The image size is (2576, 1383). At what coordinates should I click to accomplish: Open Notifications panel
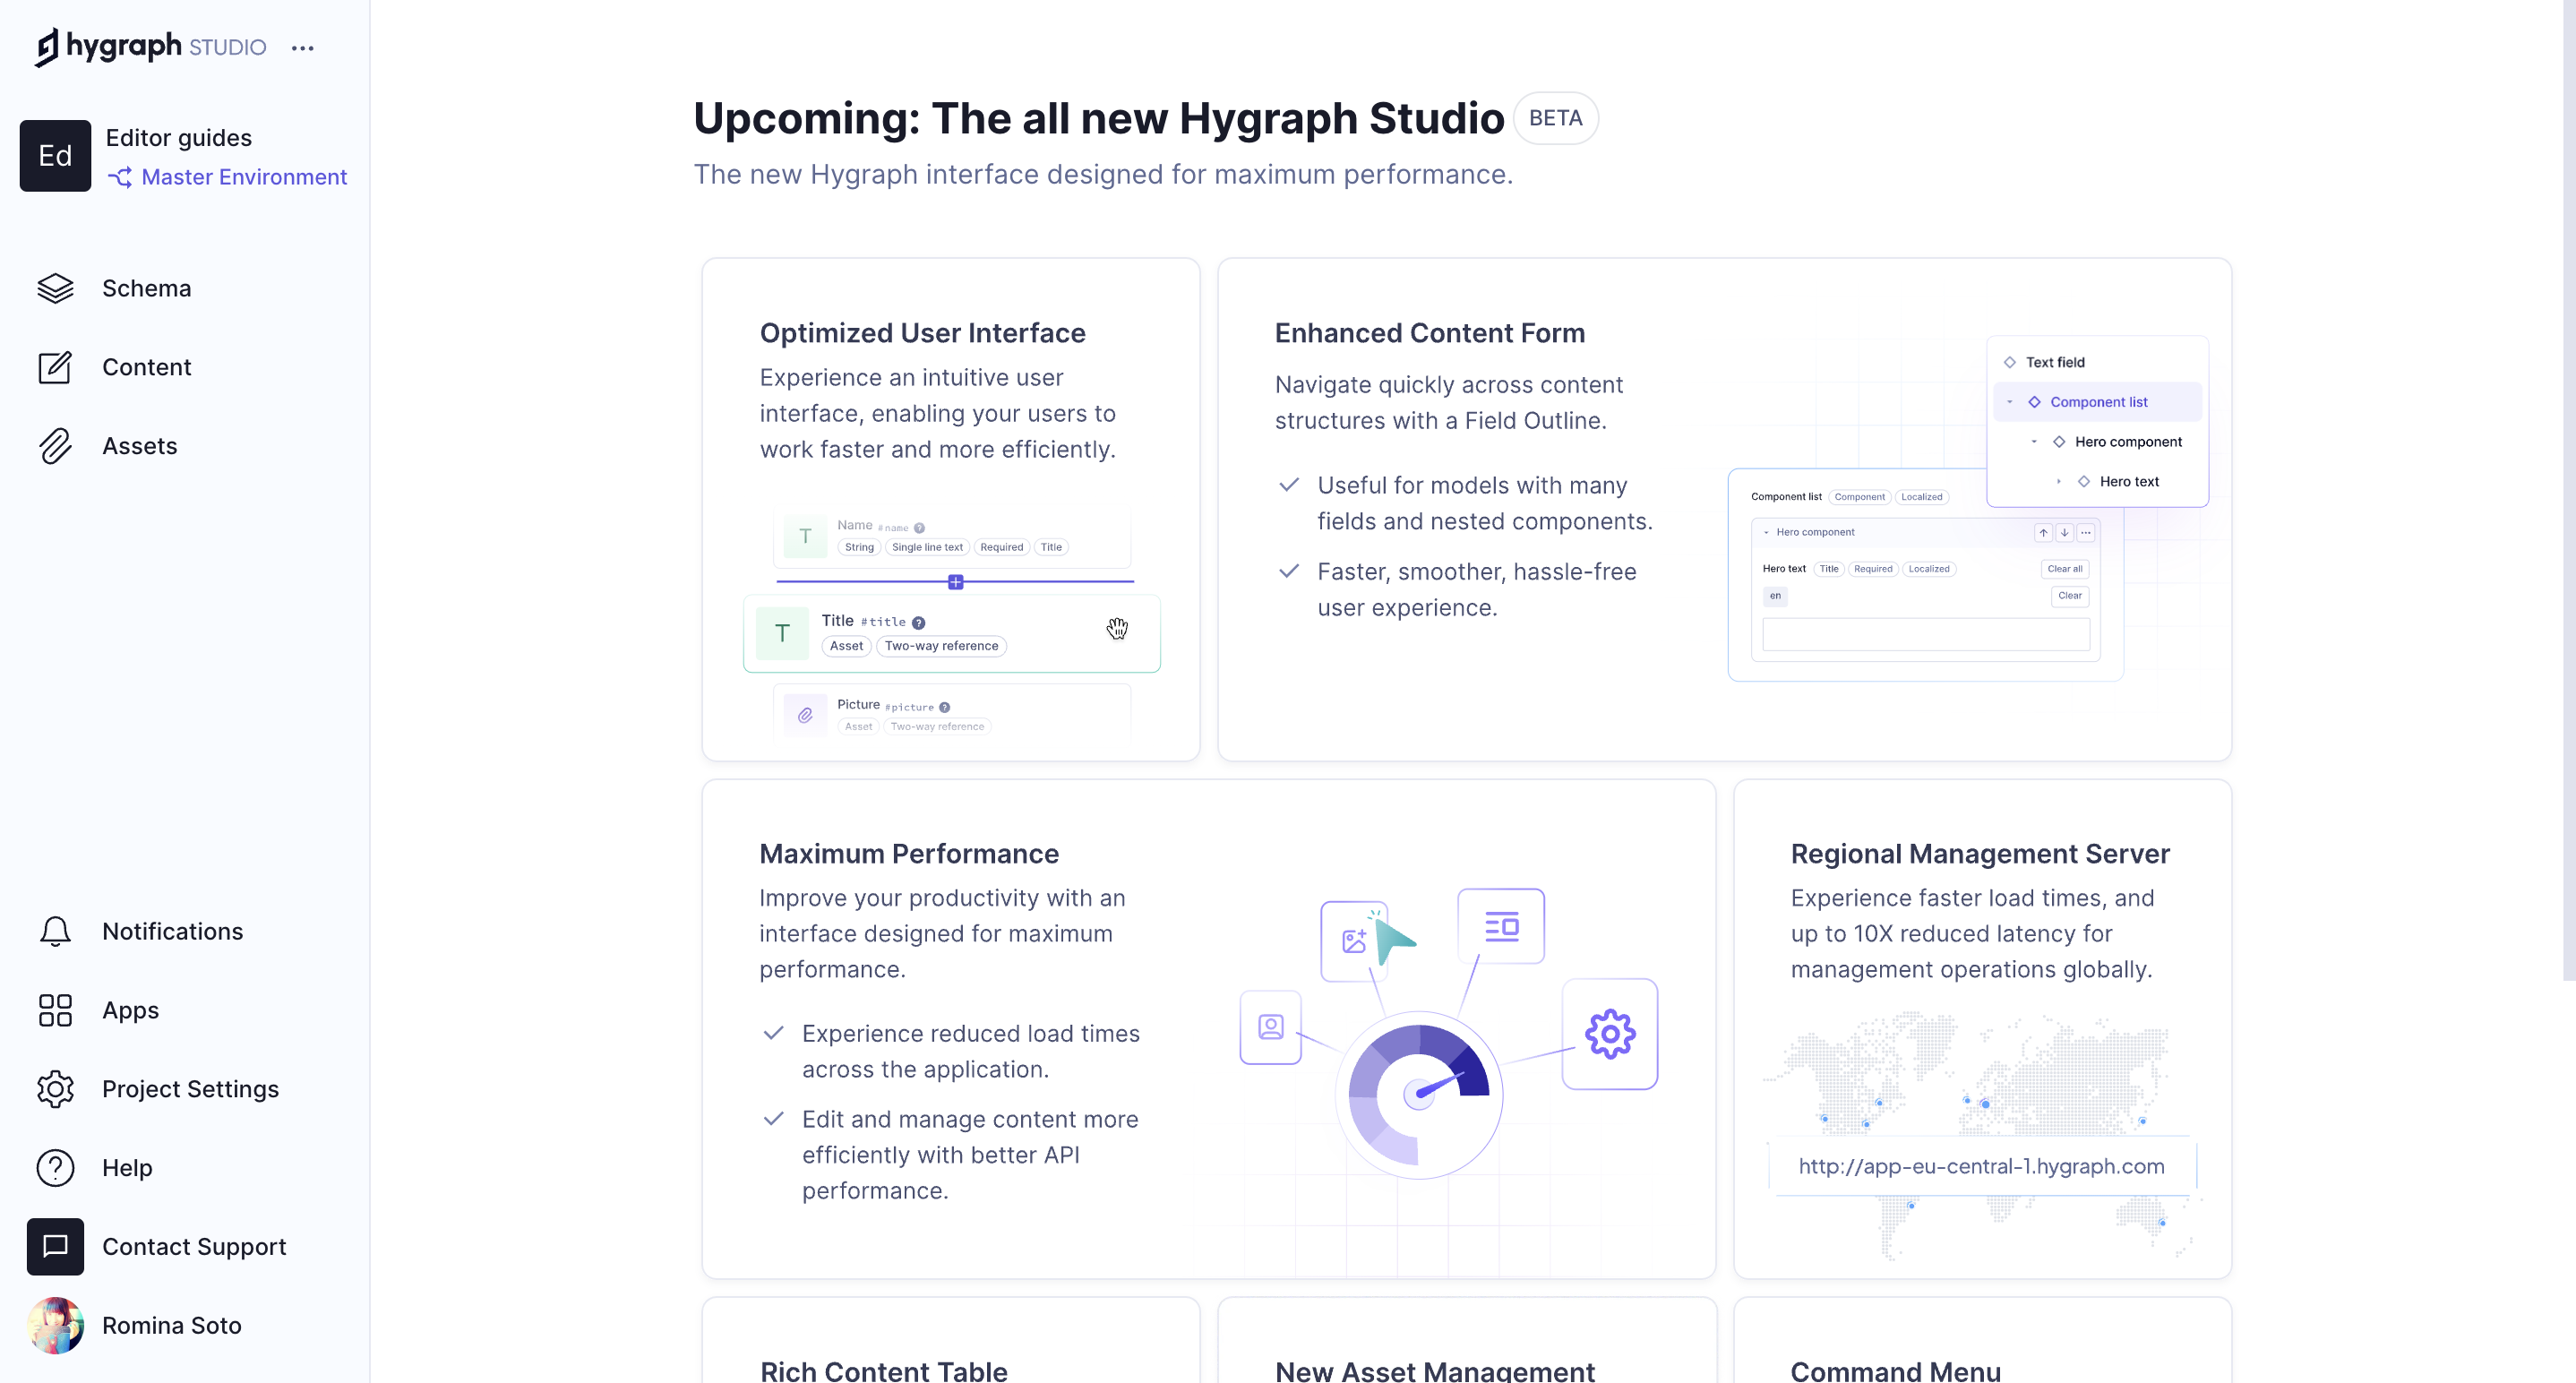tap(170, 930)
